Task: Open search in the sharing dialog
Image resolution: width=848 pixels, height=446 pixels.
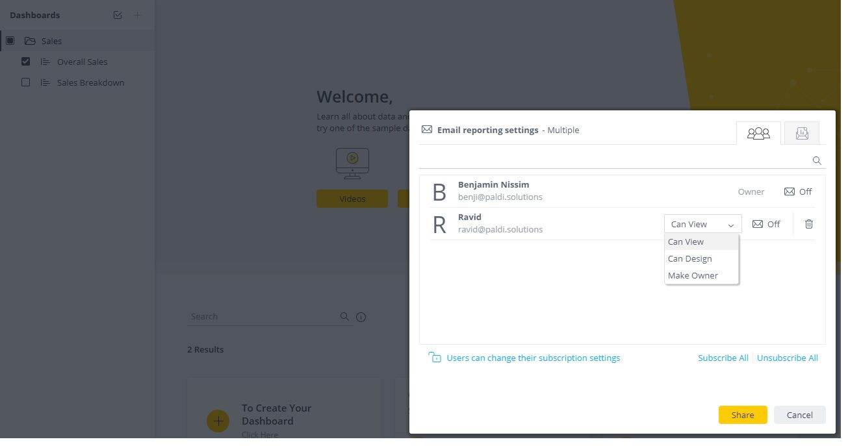Action: pos(817,160)
